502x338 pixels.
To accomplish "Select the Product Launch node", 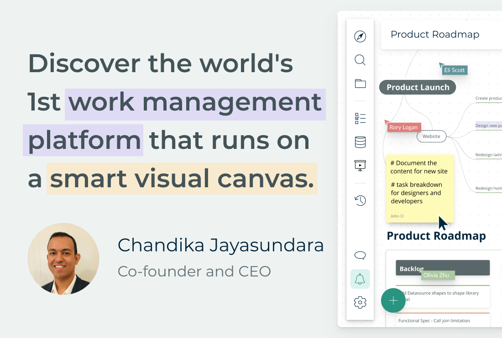I will (x=417, y=87).
